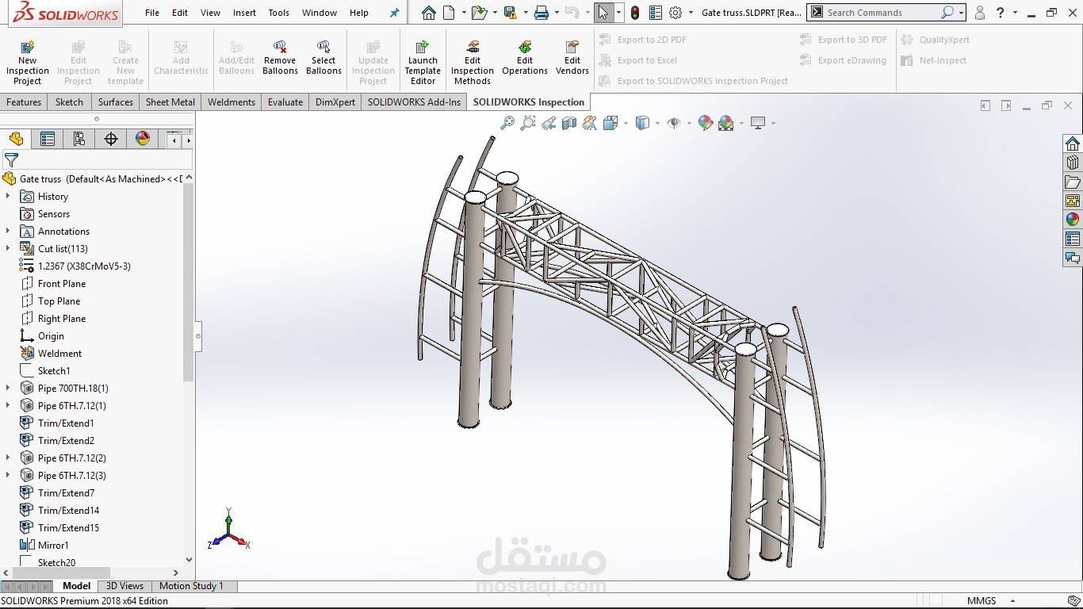Click Select Balloons tool
The height and width of the screenshot is (609, 1083).
pos(323,58)
